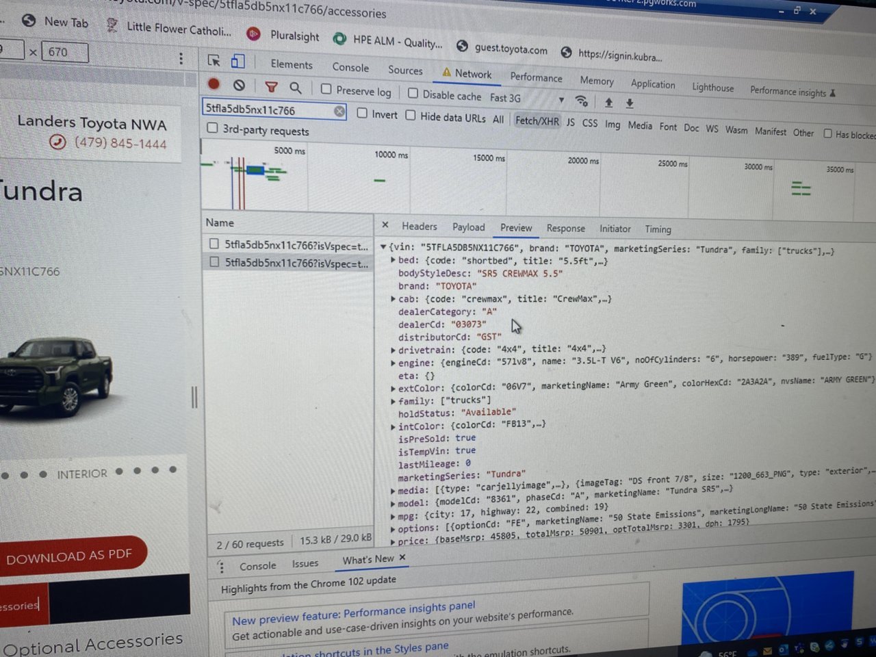Image resolution: width=876 pixels, height=657 pixels.
Task: Open the Issues drawer tab
Action: tap(305, 563)
